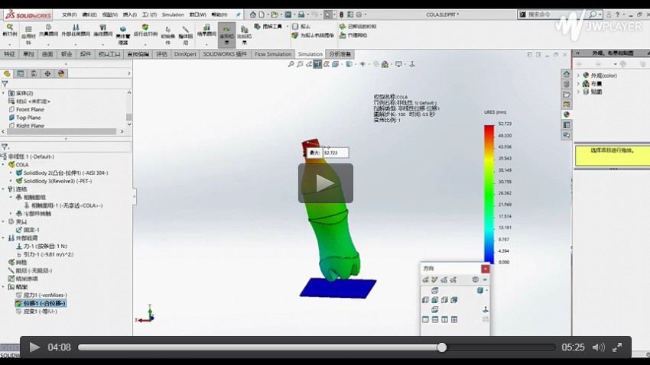Open the DimXpert tab
This screenshot has height=365, width=650.
coord(186,54)
